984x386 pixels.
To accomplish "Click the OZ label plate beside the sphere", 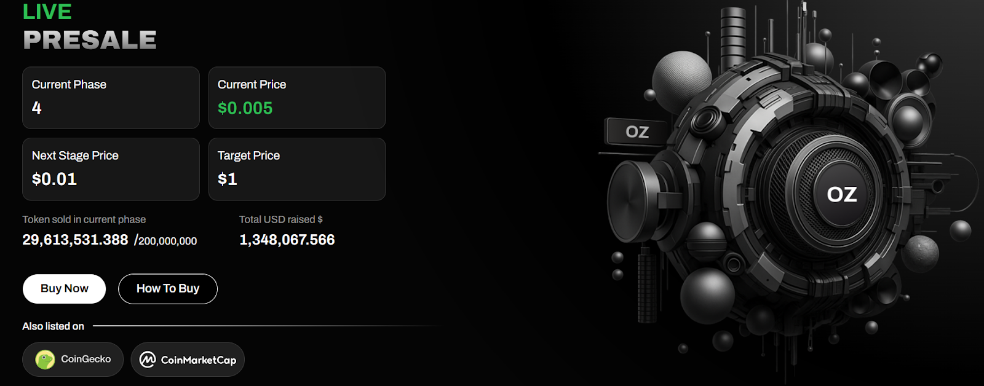I will point(637,132).
